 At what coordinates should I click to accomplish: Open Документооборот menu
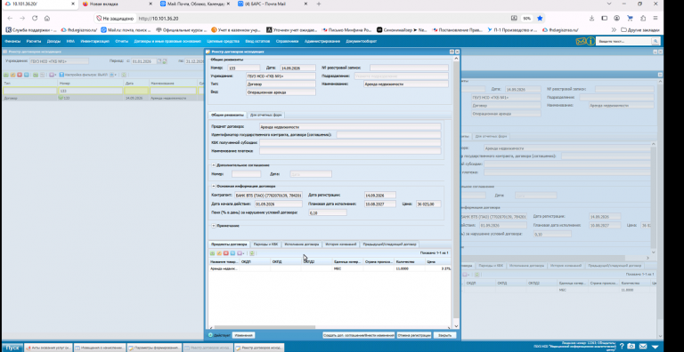362,42
